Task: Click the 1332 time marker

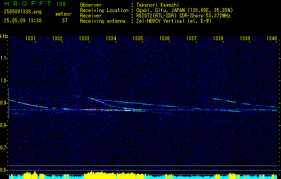Action: click(x=57, y=38)
